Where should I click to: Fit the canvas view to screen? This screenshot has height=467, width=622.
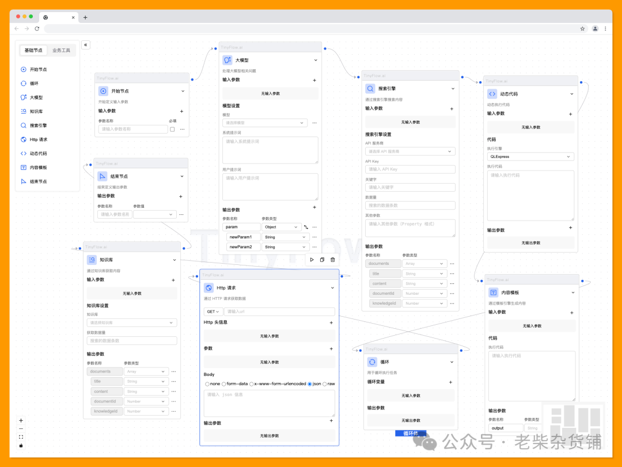(x=21, y=437)
